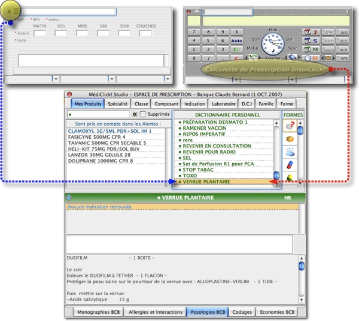Select the red-blue capsule form icon
Image resolution: width=359 pixels, height=321 pixels.
click(290, 165)
